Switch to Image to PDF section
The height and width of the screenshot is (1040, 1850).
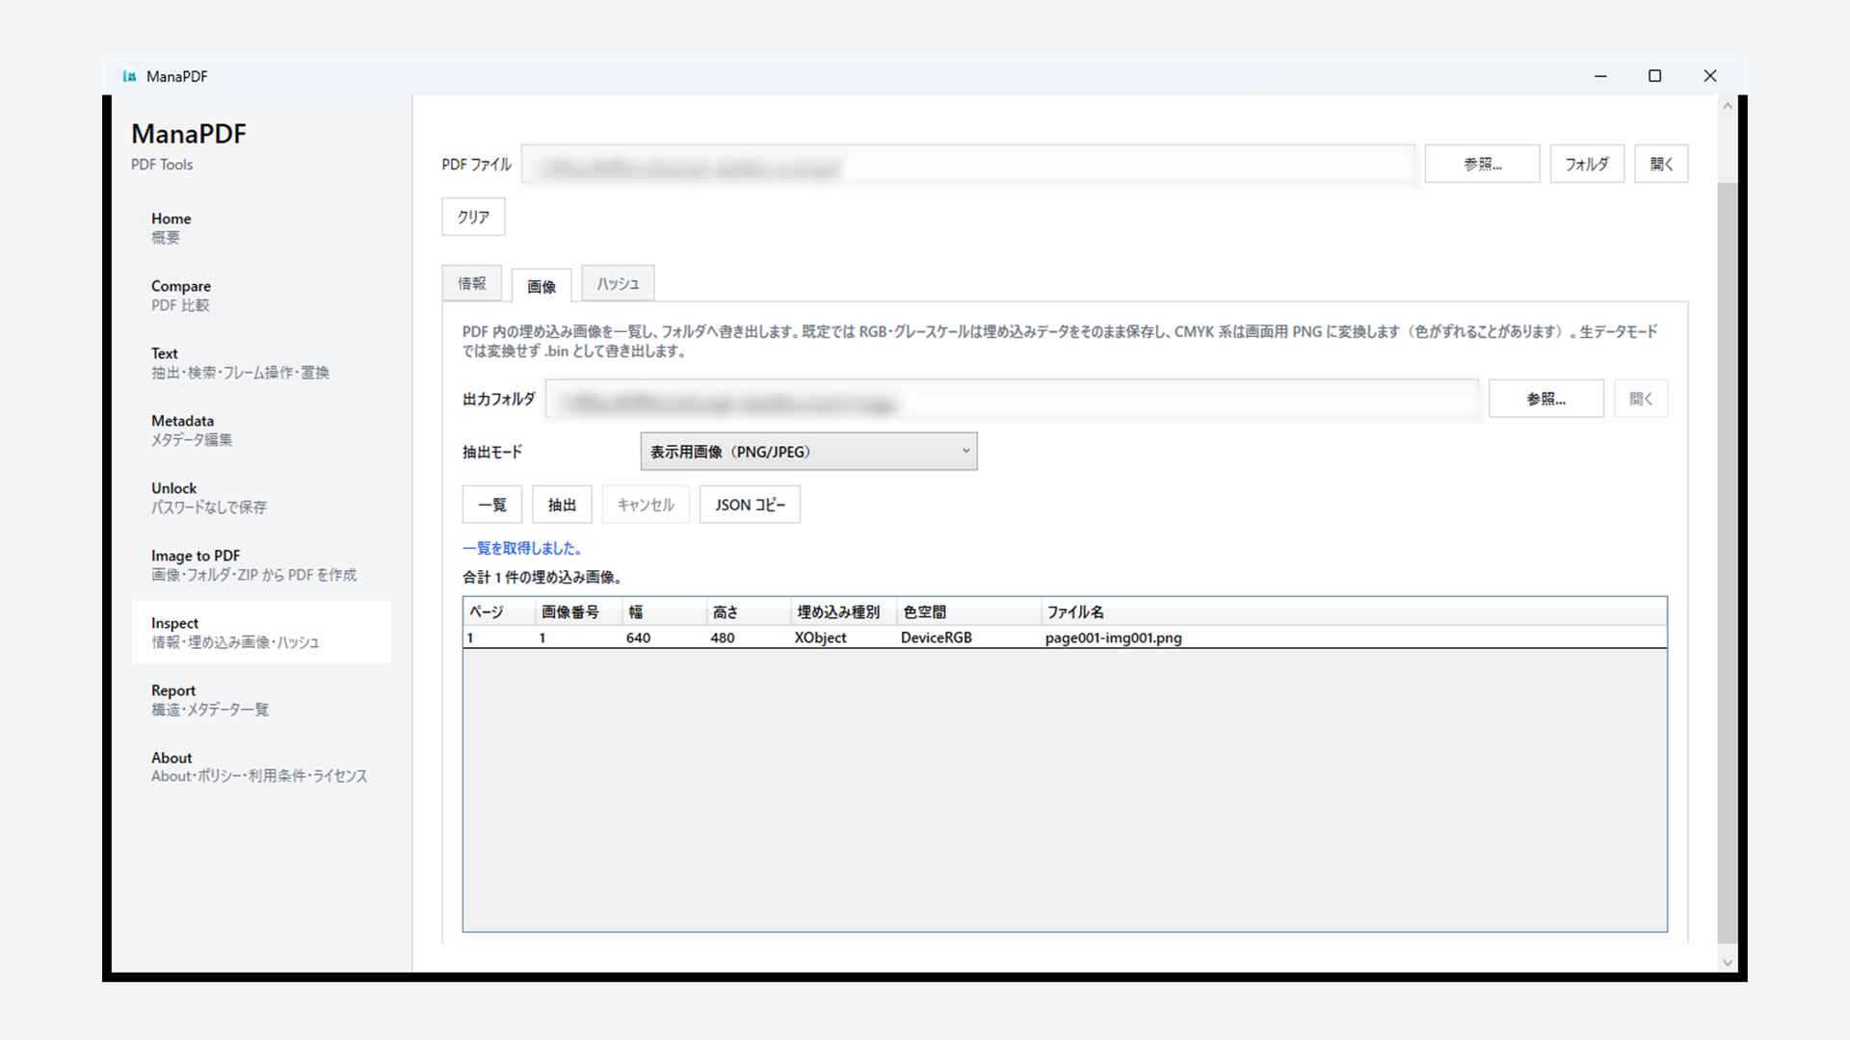261,565
